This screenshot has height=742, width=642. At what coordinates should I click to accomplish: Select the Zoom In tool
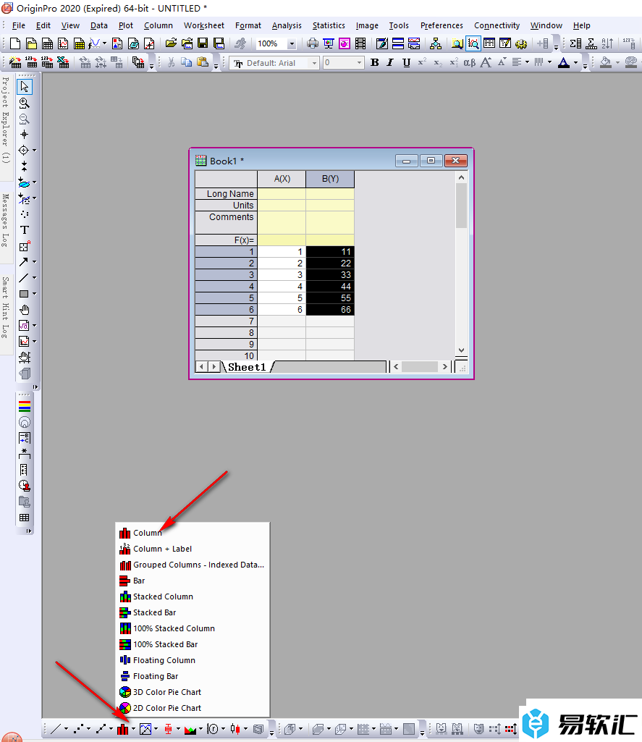[24, 103]
